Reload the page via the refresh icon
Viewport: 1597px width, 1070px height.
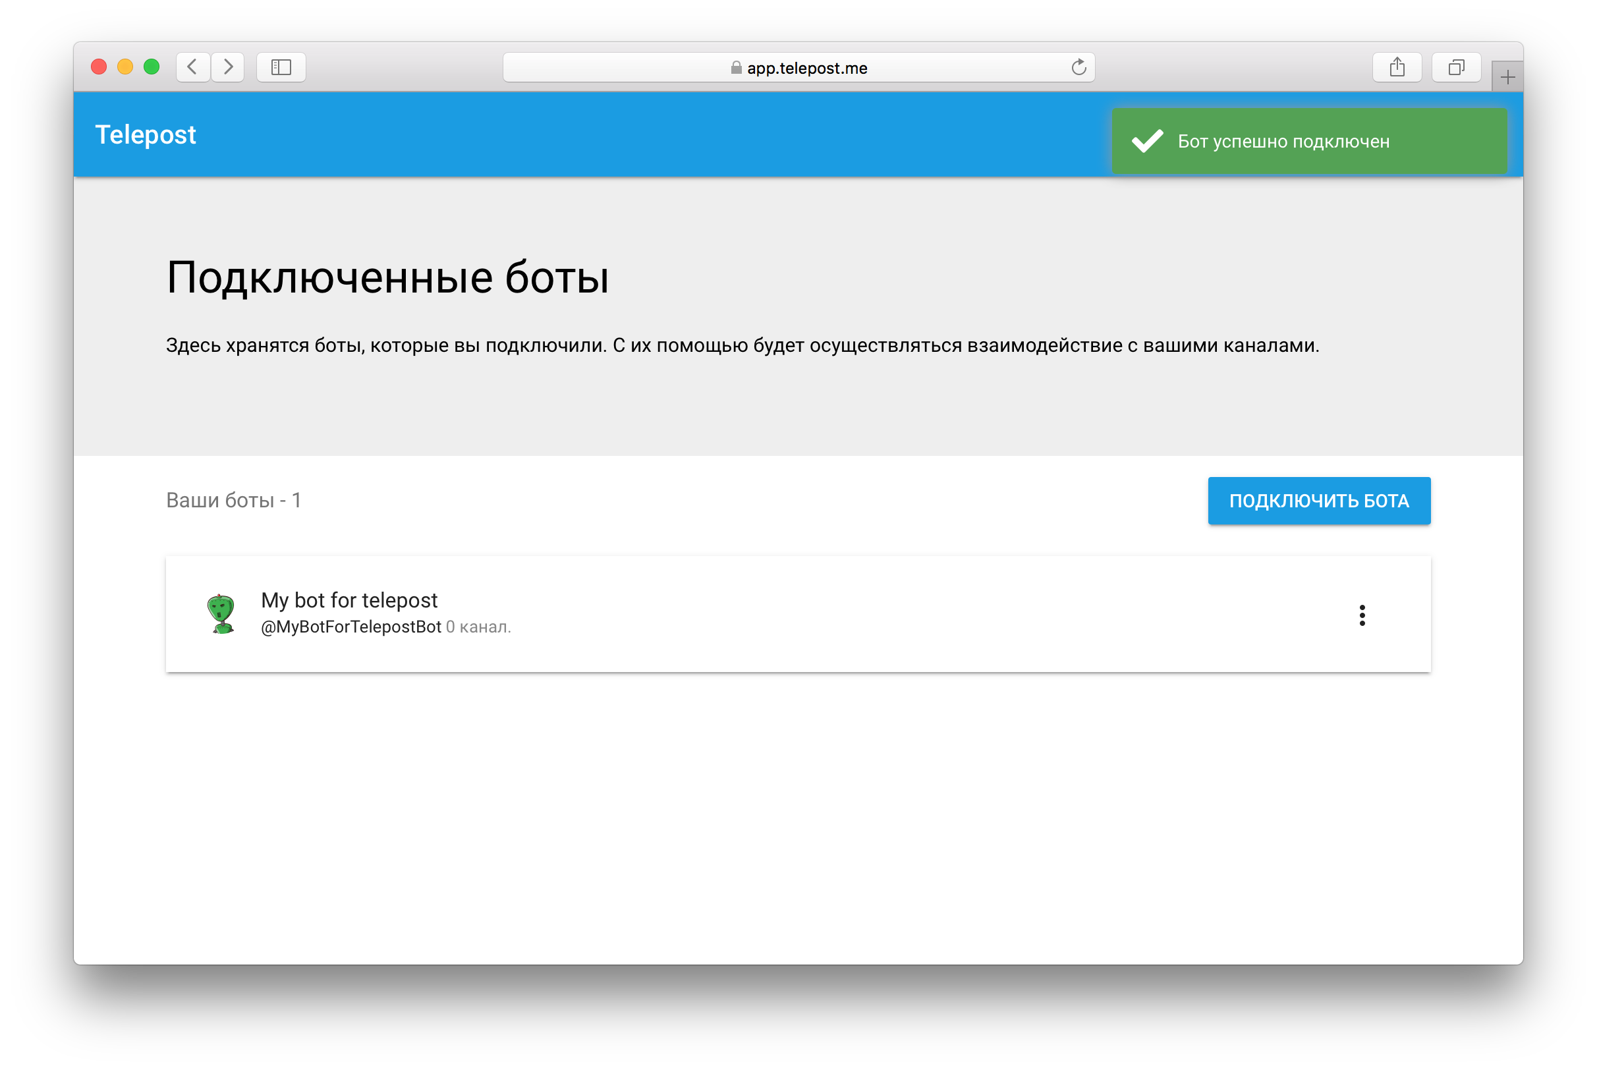coord(1078,68)
